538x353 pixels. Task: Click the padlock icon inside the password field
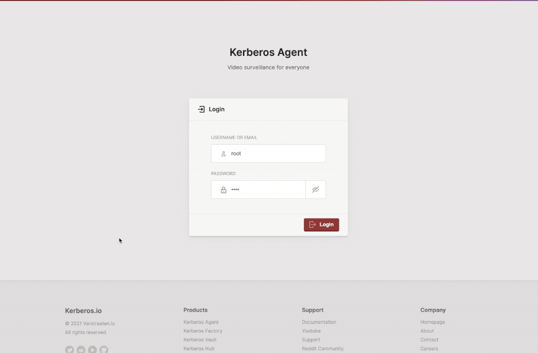tap(223, 189)
